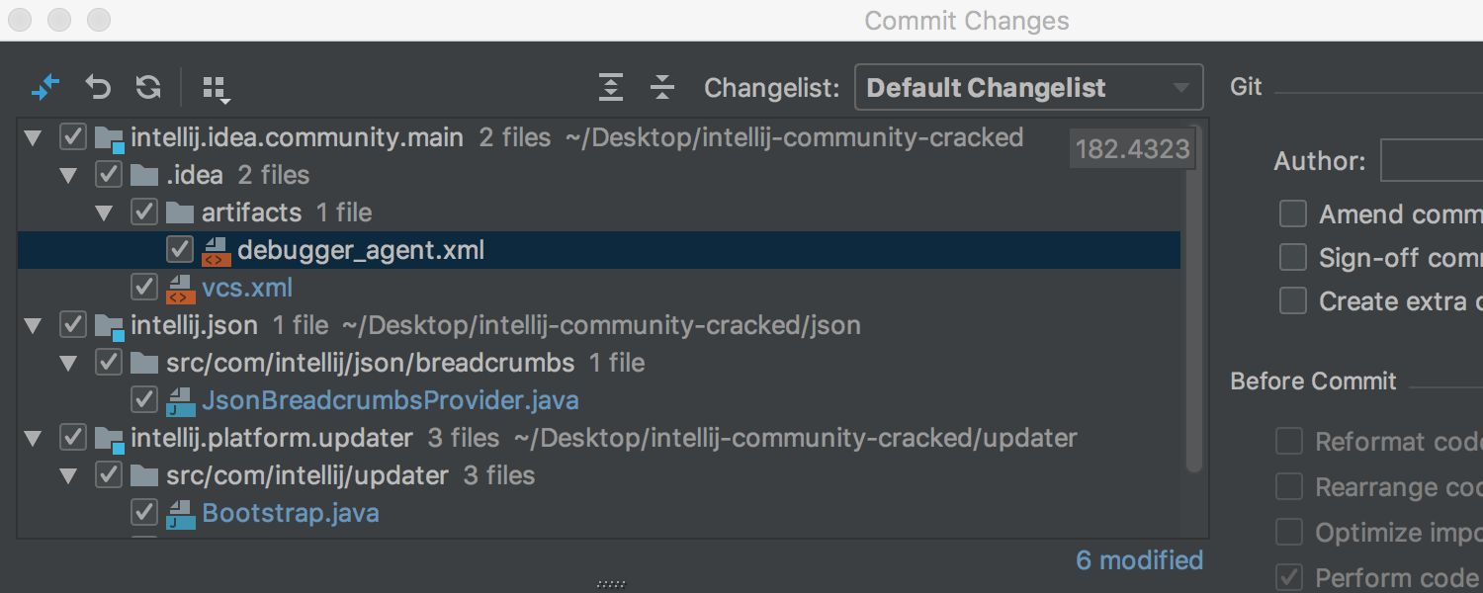This screenshot has height=593, width=1483.
Task: Click the Author input field
Action: [1432, 160]
